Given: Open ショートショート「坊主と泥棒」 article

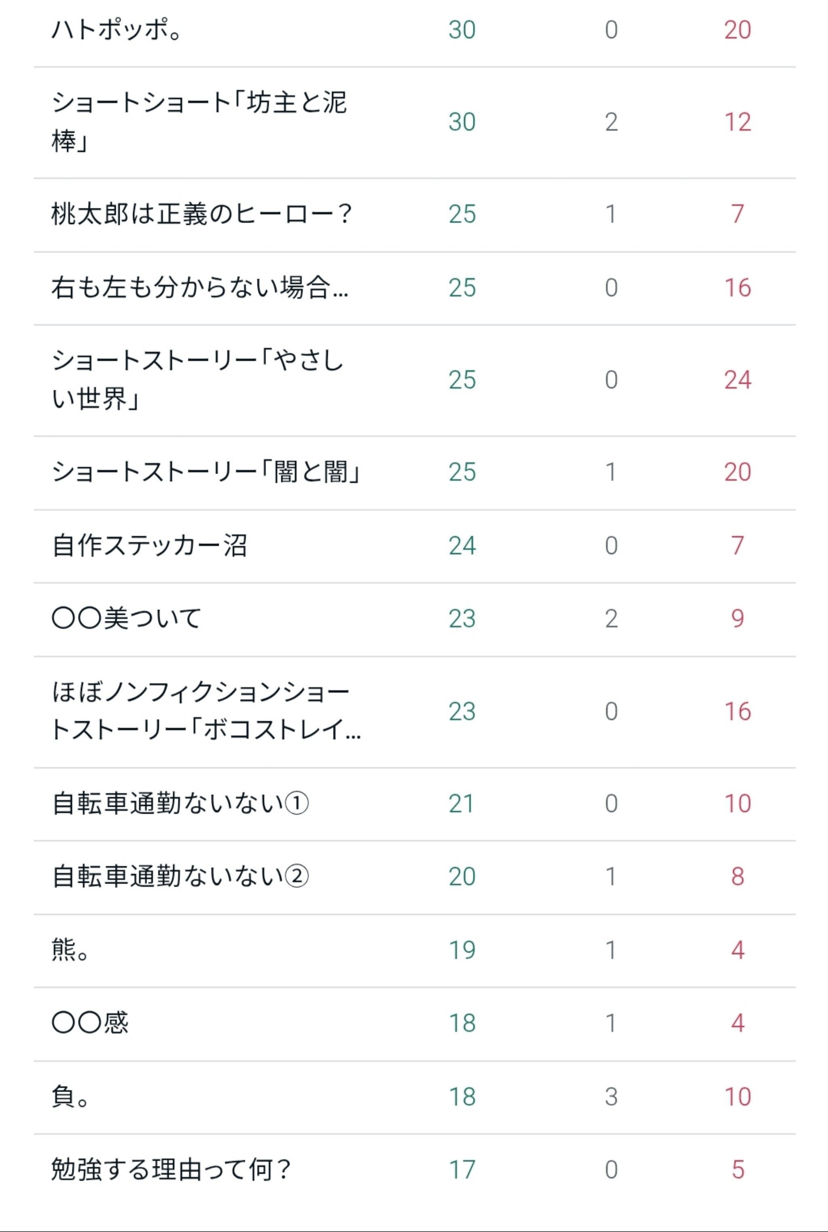Looking at the screenshot, I should 199,122.
